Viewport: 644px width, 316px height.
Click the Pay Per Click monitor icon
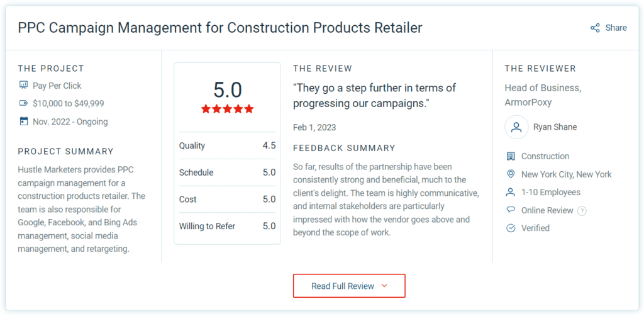pos(24,86)
